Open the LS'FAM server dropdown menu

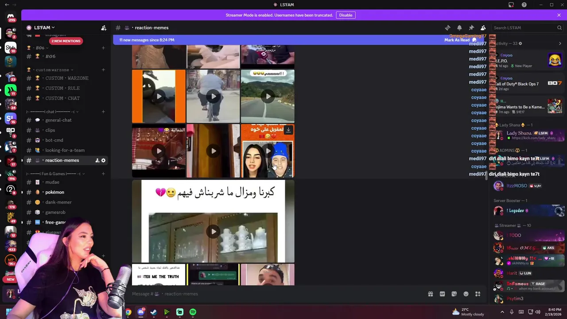pyautogui.click(x=44, y=27)
